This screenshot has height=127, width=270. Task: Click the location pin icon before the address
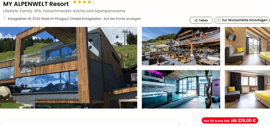[x=4, y=19]
